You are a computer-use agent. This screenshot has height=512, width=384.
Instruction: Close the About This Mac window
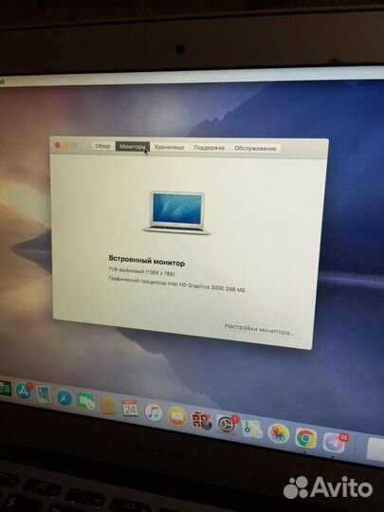point(58,145)
